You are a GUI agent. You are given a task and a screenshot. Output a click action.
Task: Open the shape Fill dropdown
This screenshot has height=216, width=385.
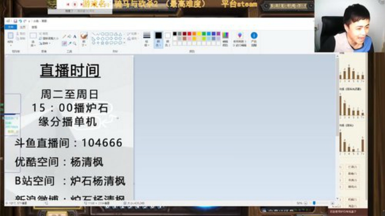click(133, 38)
